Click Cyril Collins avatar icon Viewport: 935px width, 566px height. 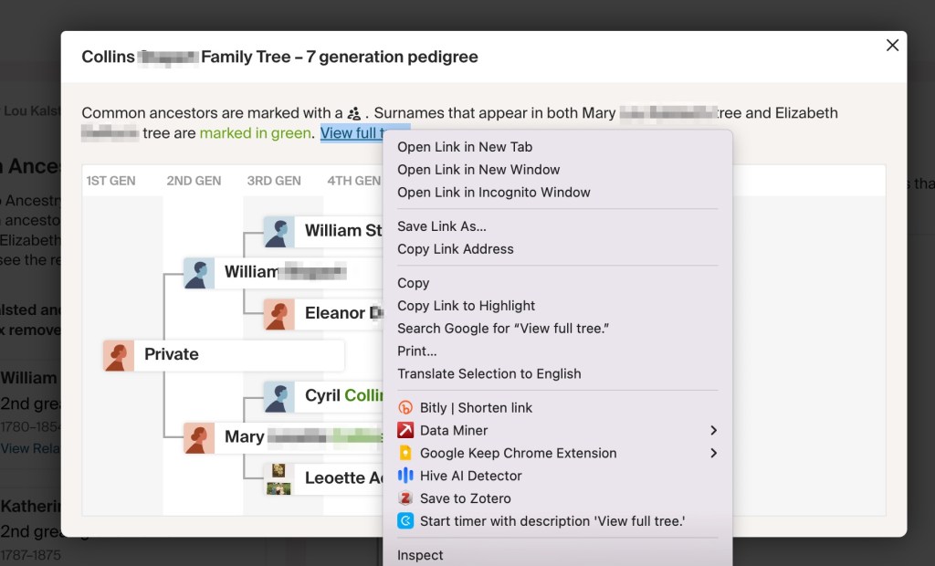[278, 396]
